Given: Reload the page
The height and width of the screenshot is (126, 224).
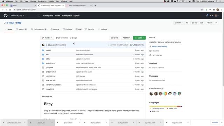Looking at the screenshot, I should point(10,10).
